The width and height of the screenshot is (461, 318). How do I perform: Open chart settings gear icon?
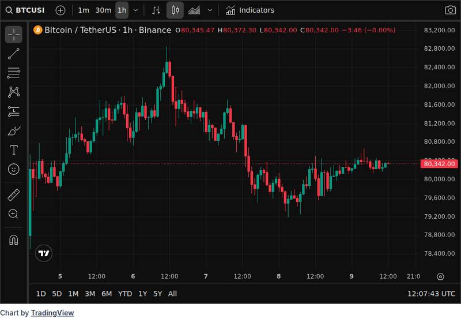click(440, 276)
